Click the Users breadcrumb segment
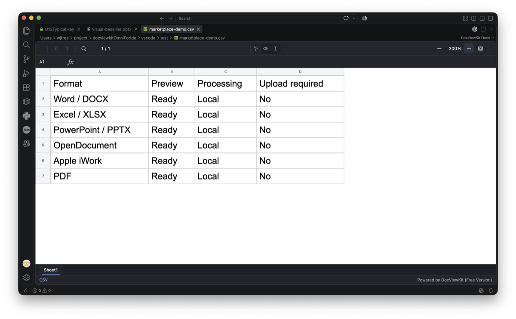Image resolution: width=516 pixels, height=319 pixels. (x=46, y=38)
